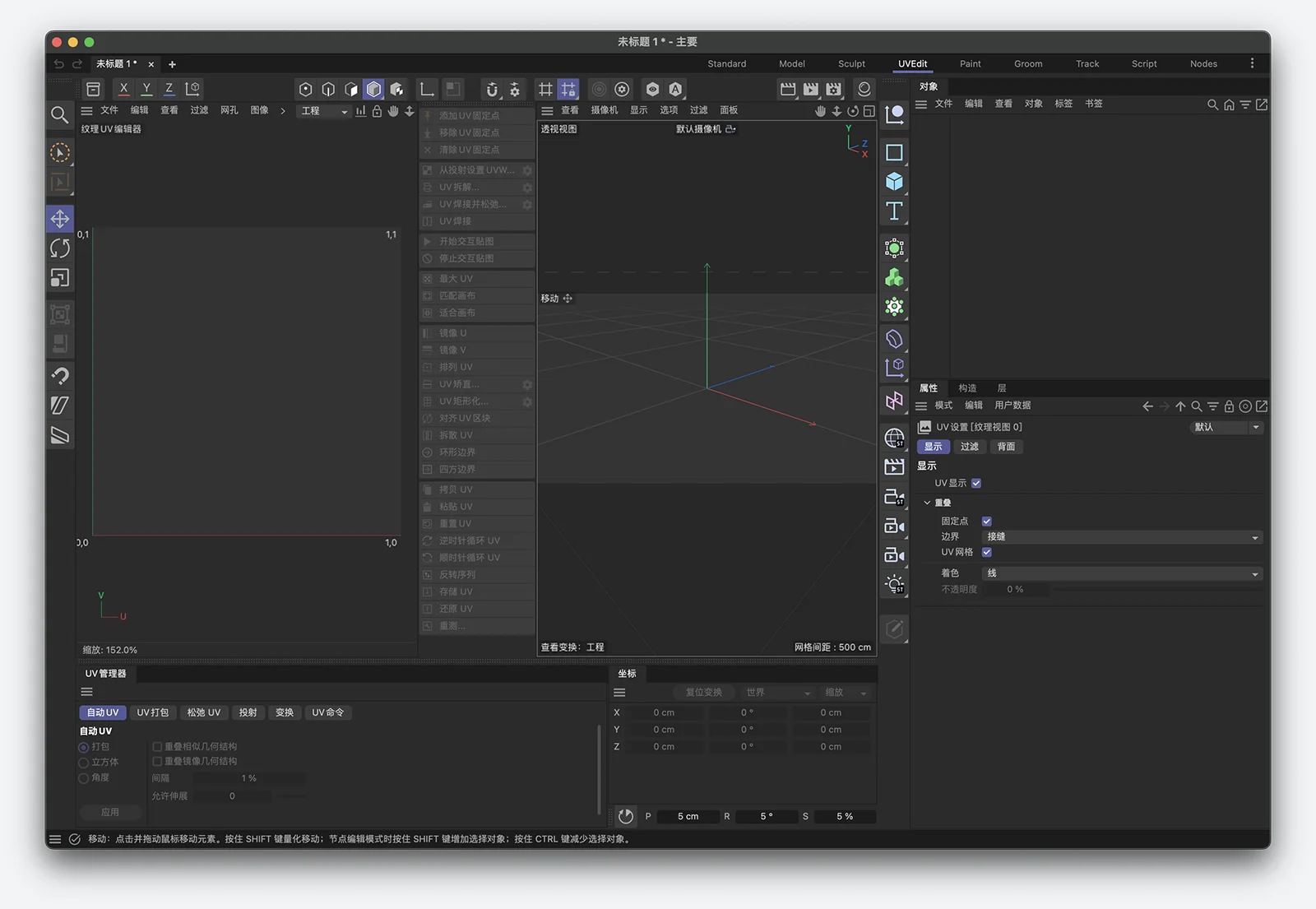The image size is (1316, 909).
Task: Click the workplane grid lock icon
Action: 568,89
